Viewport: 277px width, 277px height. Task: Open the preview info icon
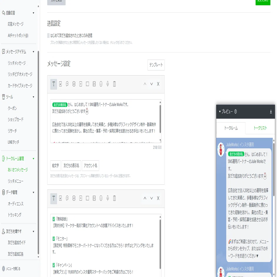click(x=236, y=111)
